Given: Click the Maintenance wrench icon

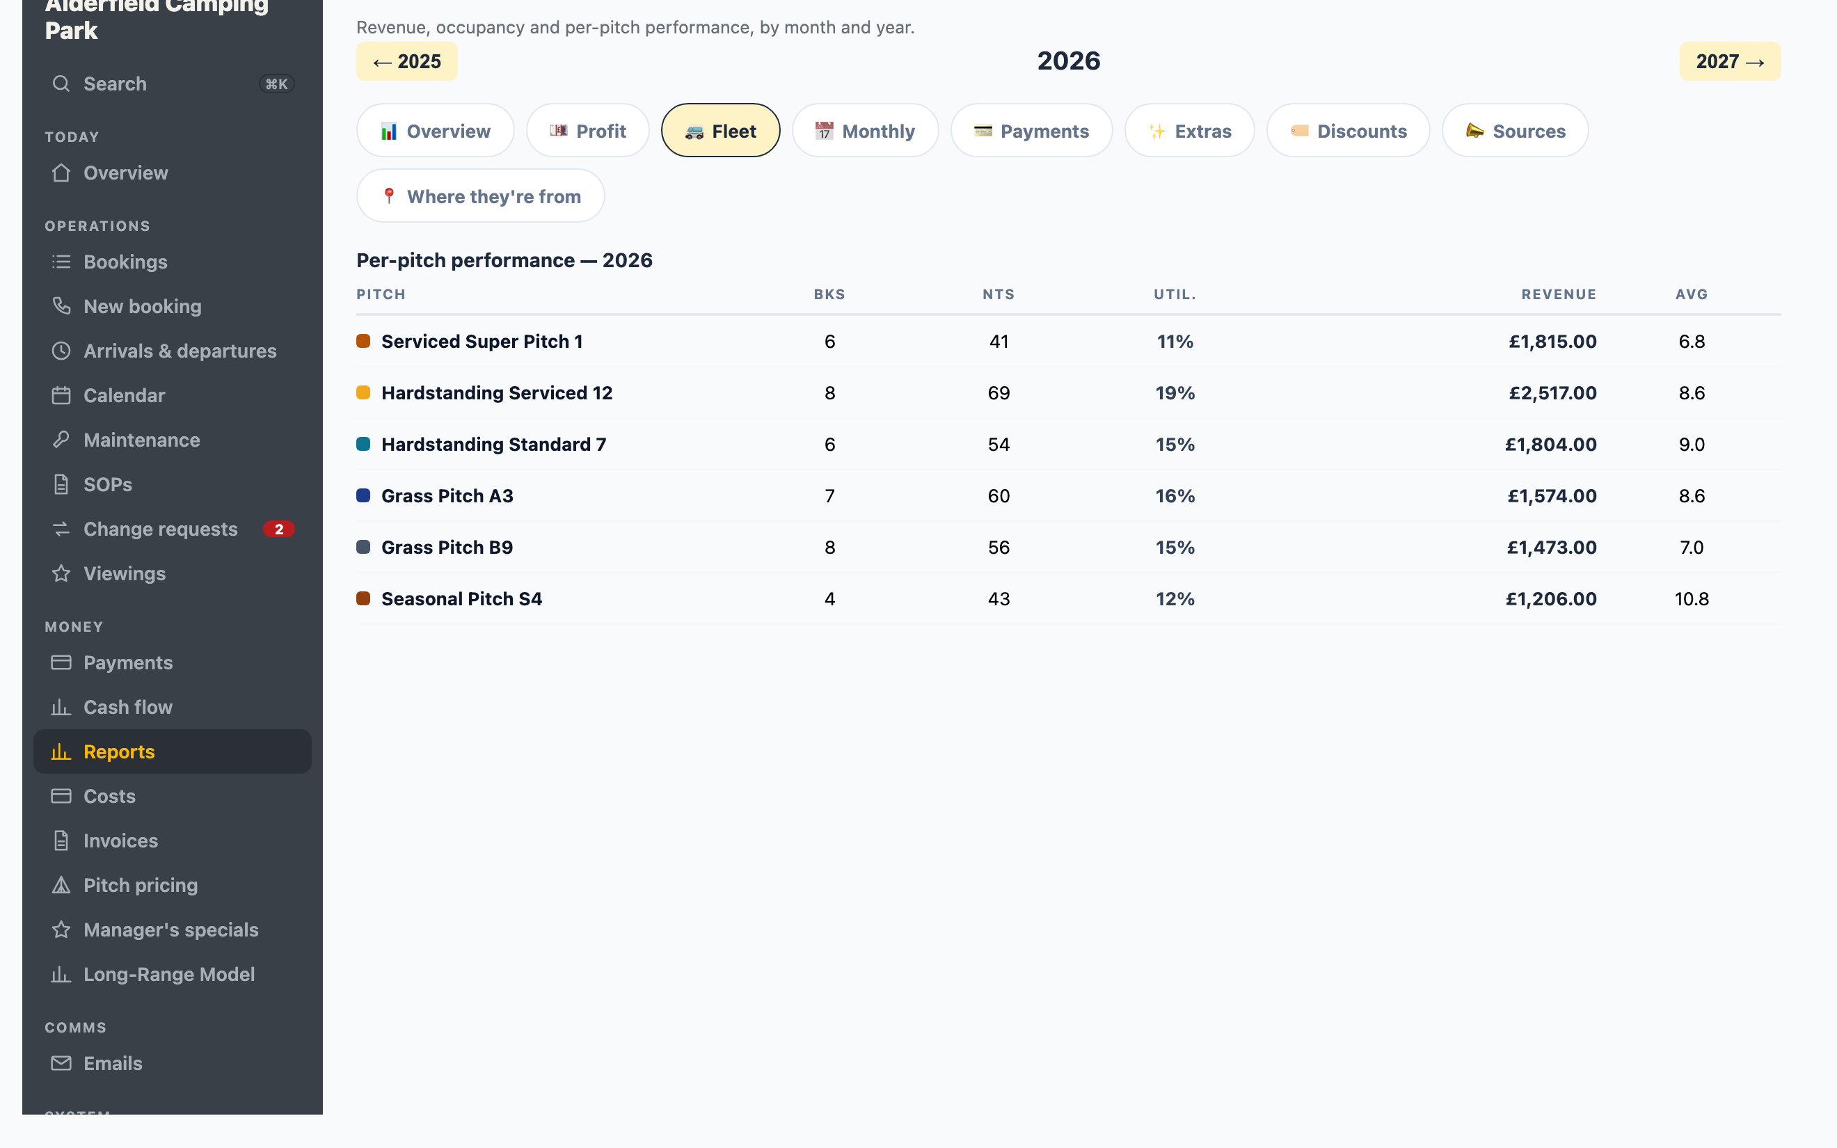Looking at the screenshot, I should pyautogui.click(x=61, y=440).
